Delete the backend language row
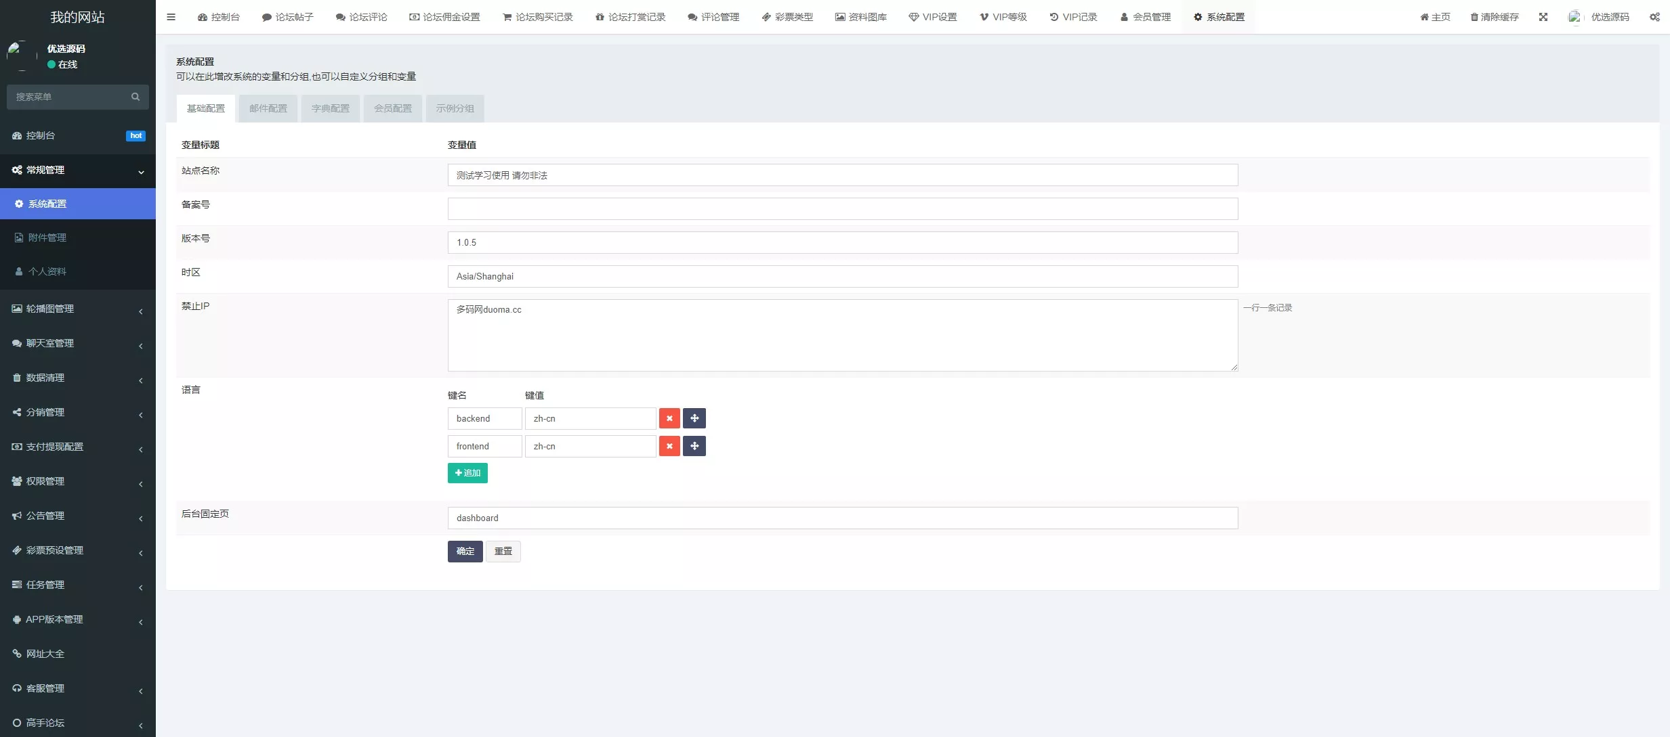 tap(669, 418)
